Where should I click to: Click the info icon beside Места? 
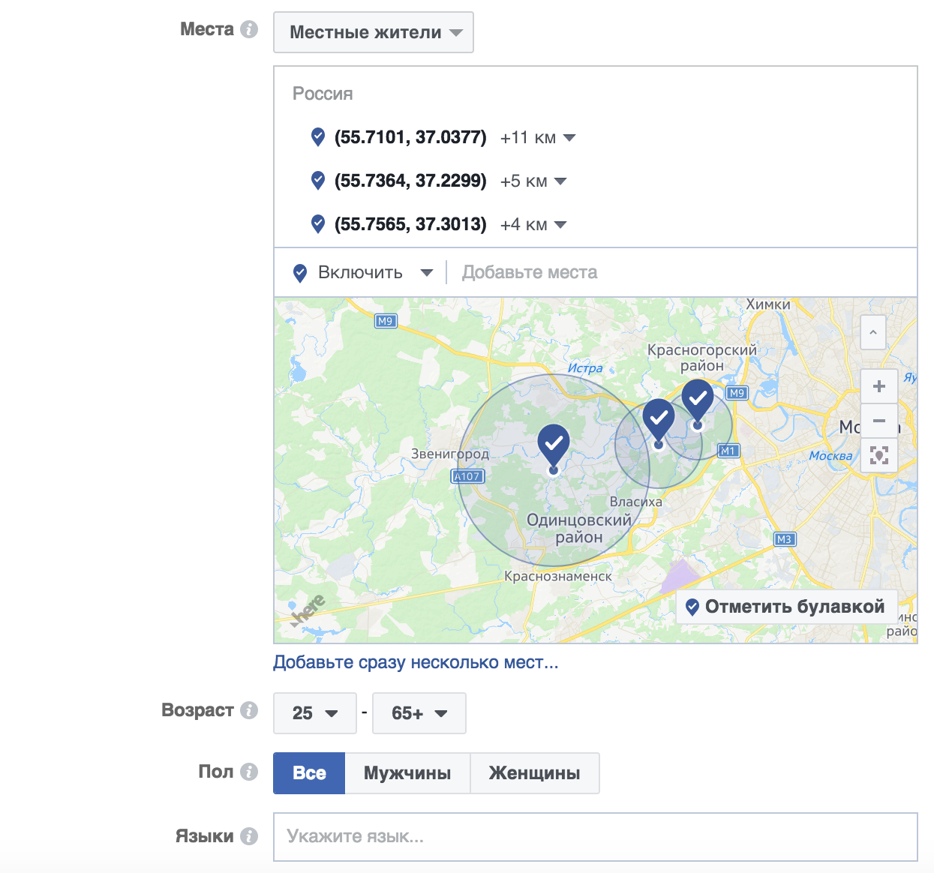[x=249, y=29]
